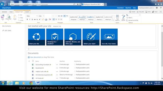Open Chrome from the Windows taskbar
Image resolution: width=163 pixels, height=91 pixels.
(31, 83)
